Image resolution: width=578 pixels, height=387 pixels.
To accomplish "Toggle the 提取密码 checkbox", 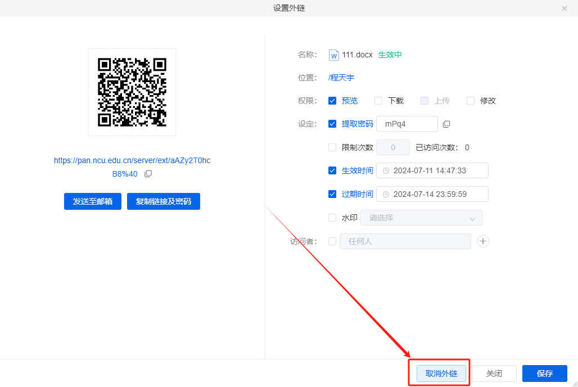I will click(x=332, y=124).
